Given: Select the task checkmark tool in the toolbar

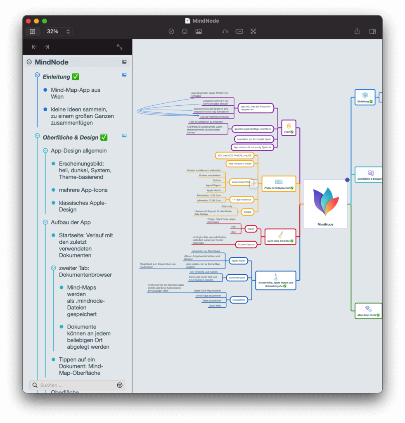Looking at the screenshot, I should (x=171, y=31).
